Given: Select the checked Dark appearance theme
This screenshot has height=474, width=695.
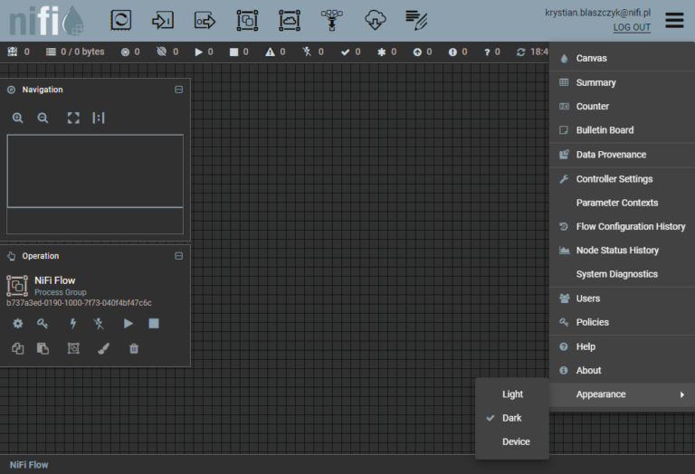Looking at the screenshot, I should [x=512, y=418].
